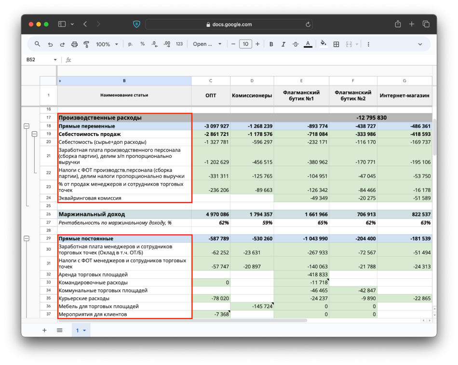Image resolution: width=458 pixels, height=365 pixels.
Task: Open the borders tool
Action: click(336, 44)
